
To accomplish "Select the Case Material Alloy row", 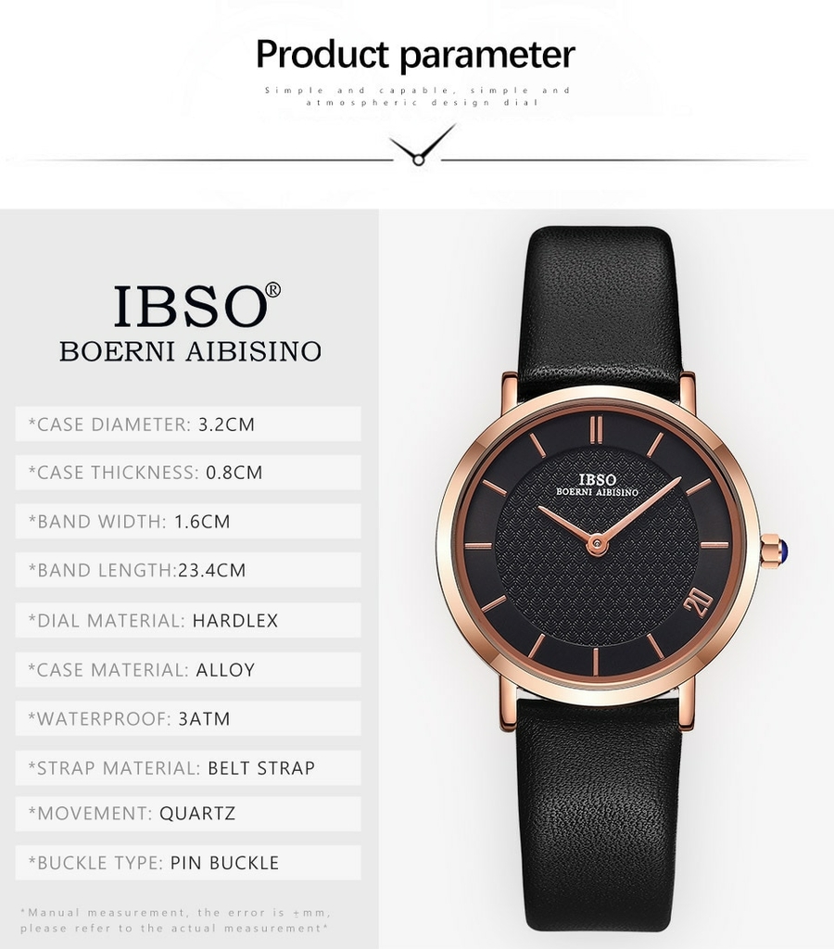I will tap(188, 669).
